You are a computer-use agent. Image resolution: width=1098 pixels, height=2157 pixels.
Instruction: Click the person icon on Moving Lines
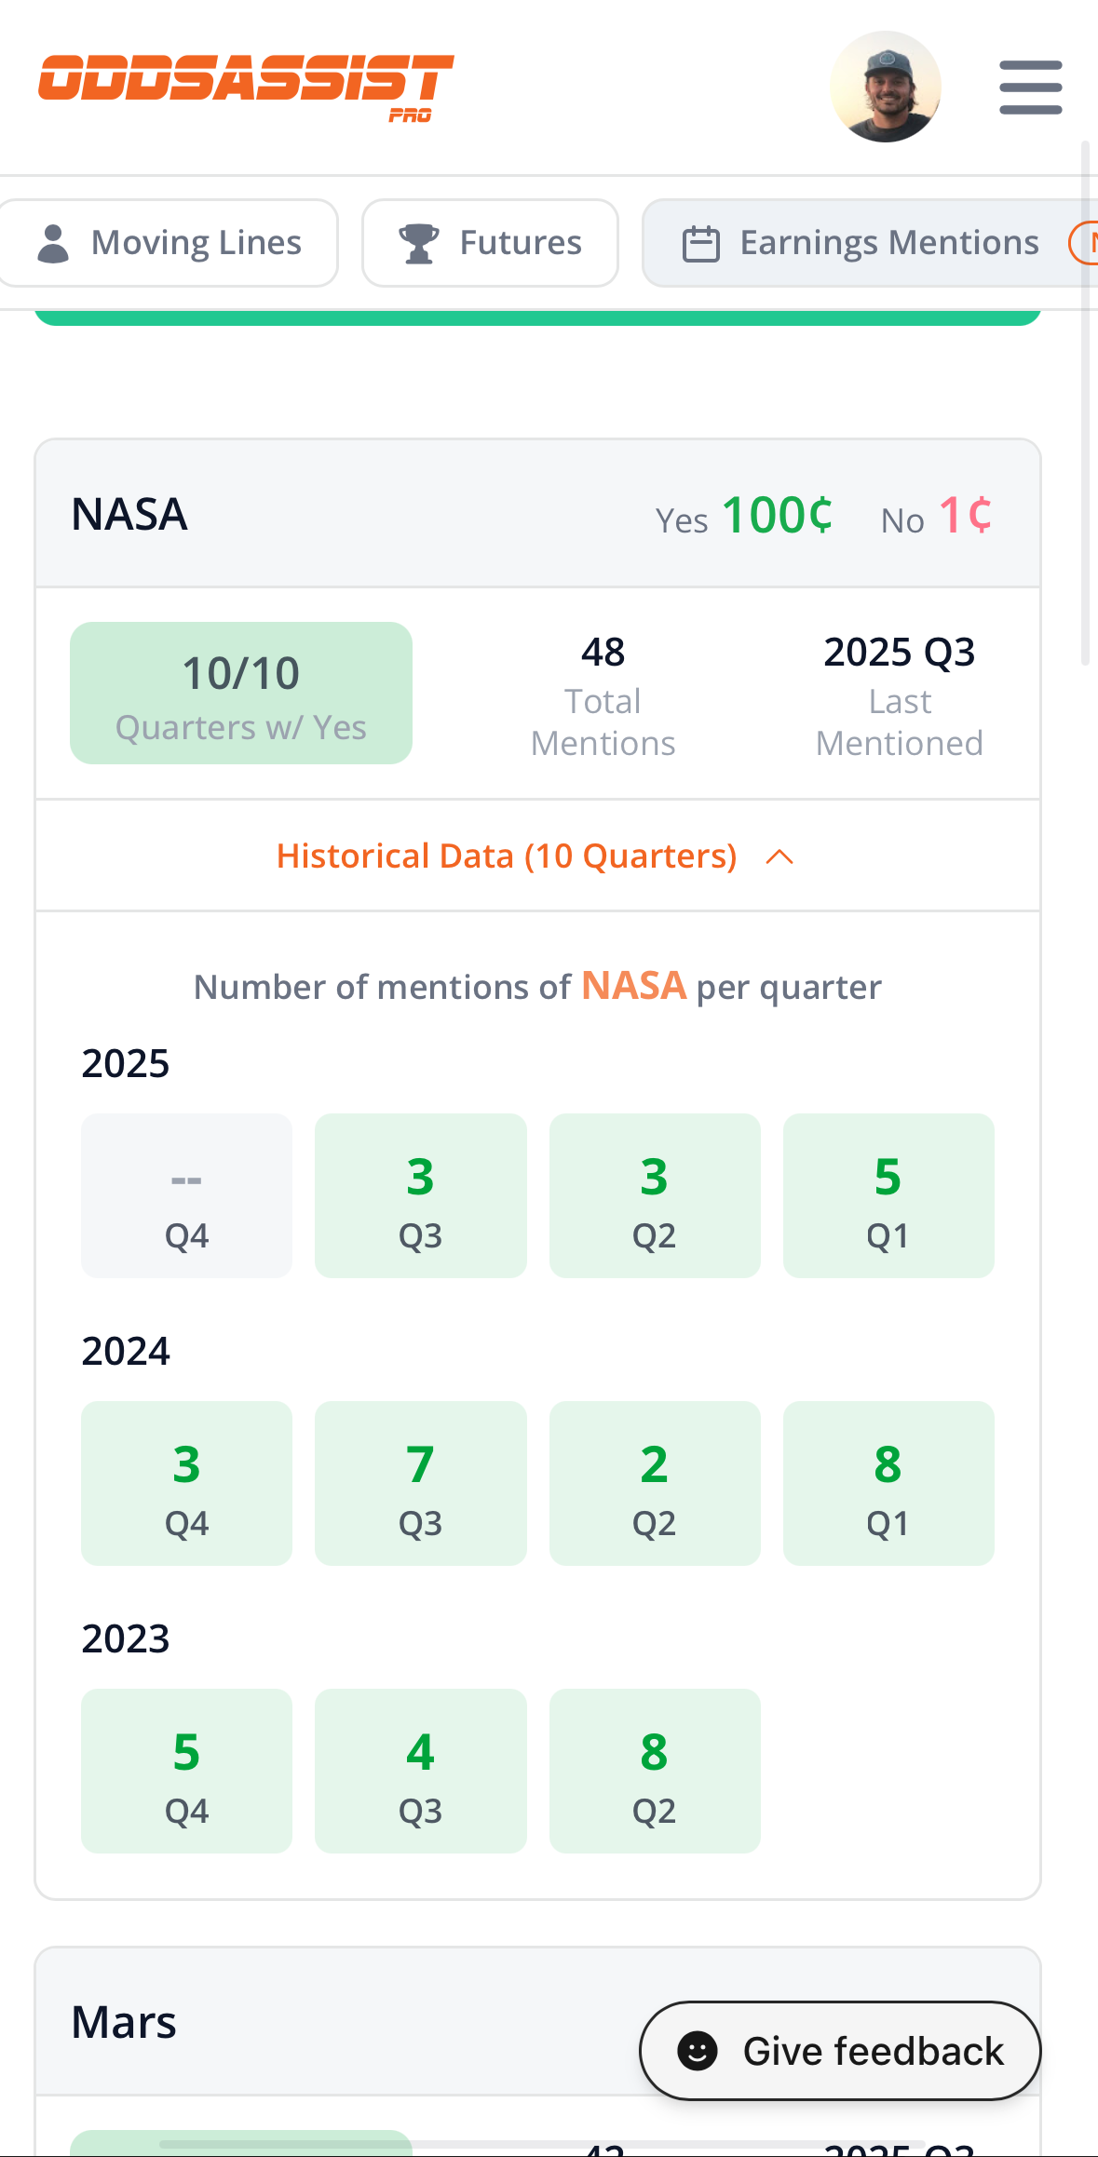pyautogui.click(x=53, y=242)
